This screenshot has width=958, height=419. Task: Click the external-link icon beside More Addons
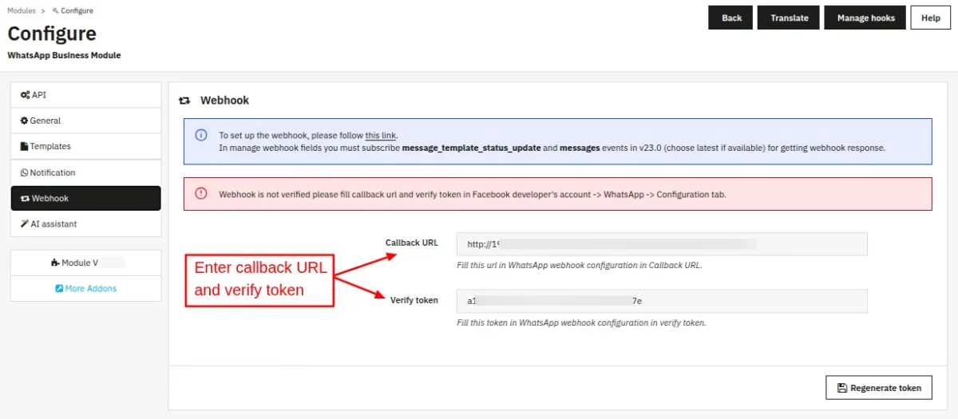click(x=59, y=288)
